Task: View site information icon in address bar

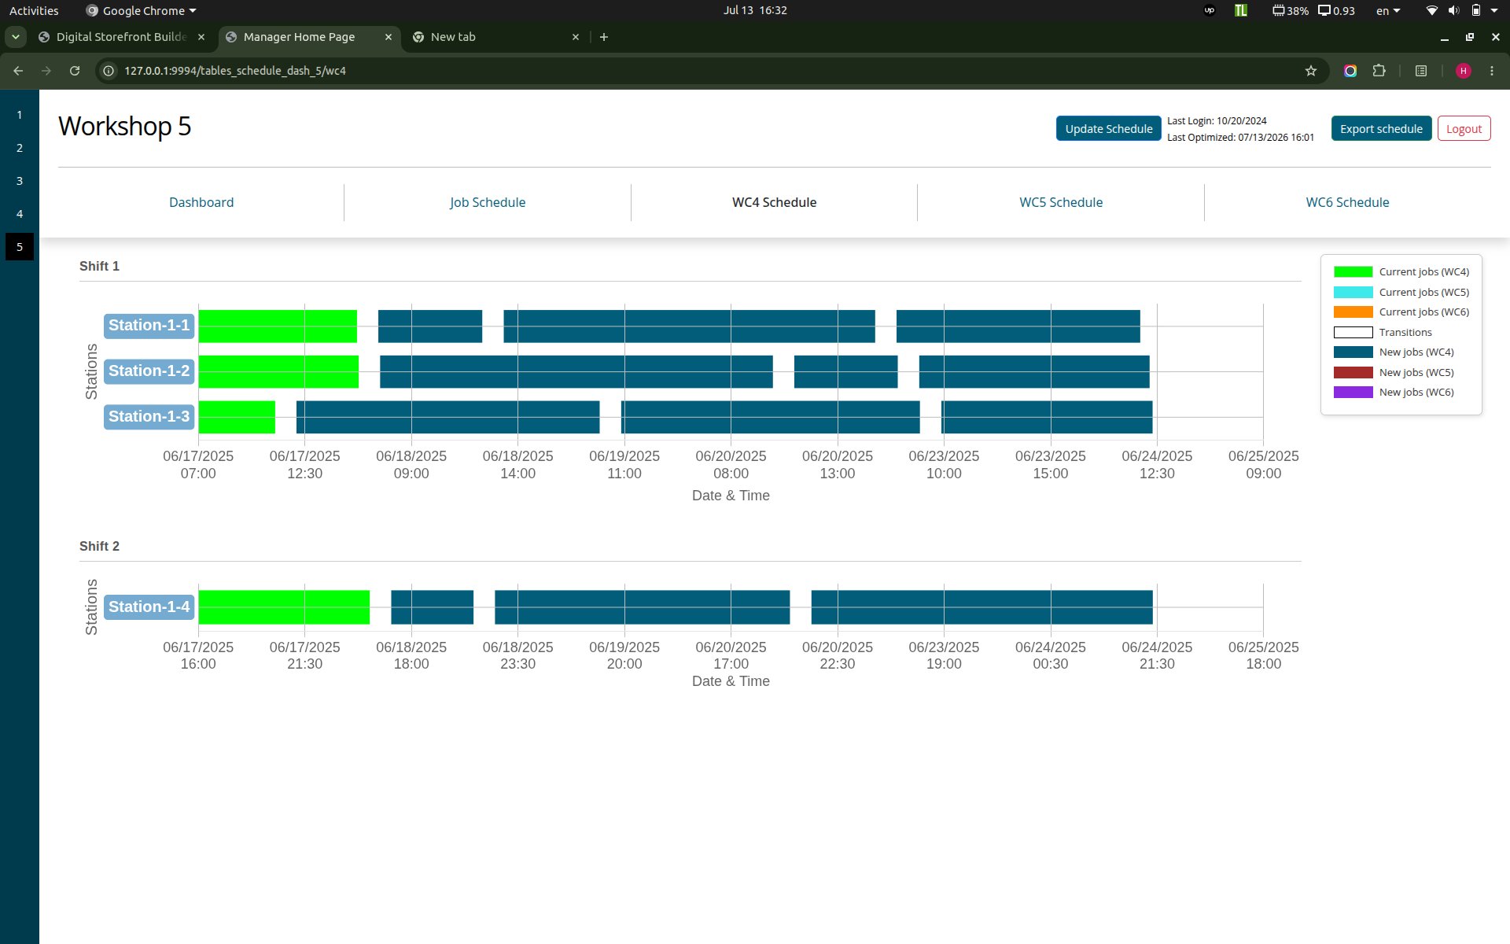Action: [109, 71]
